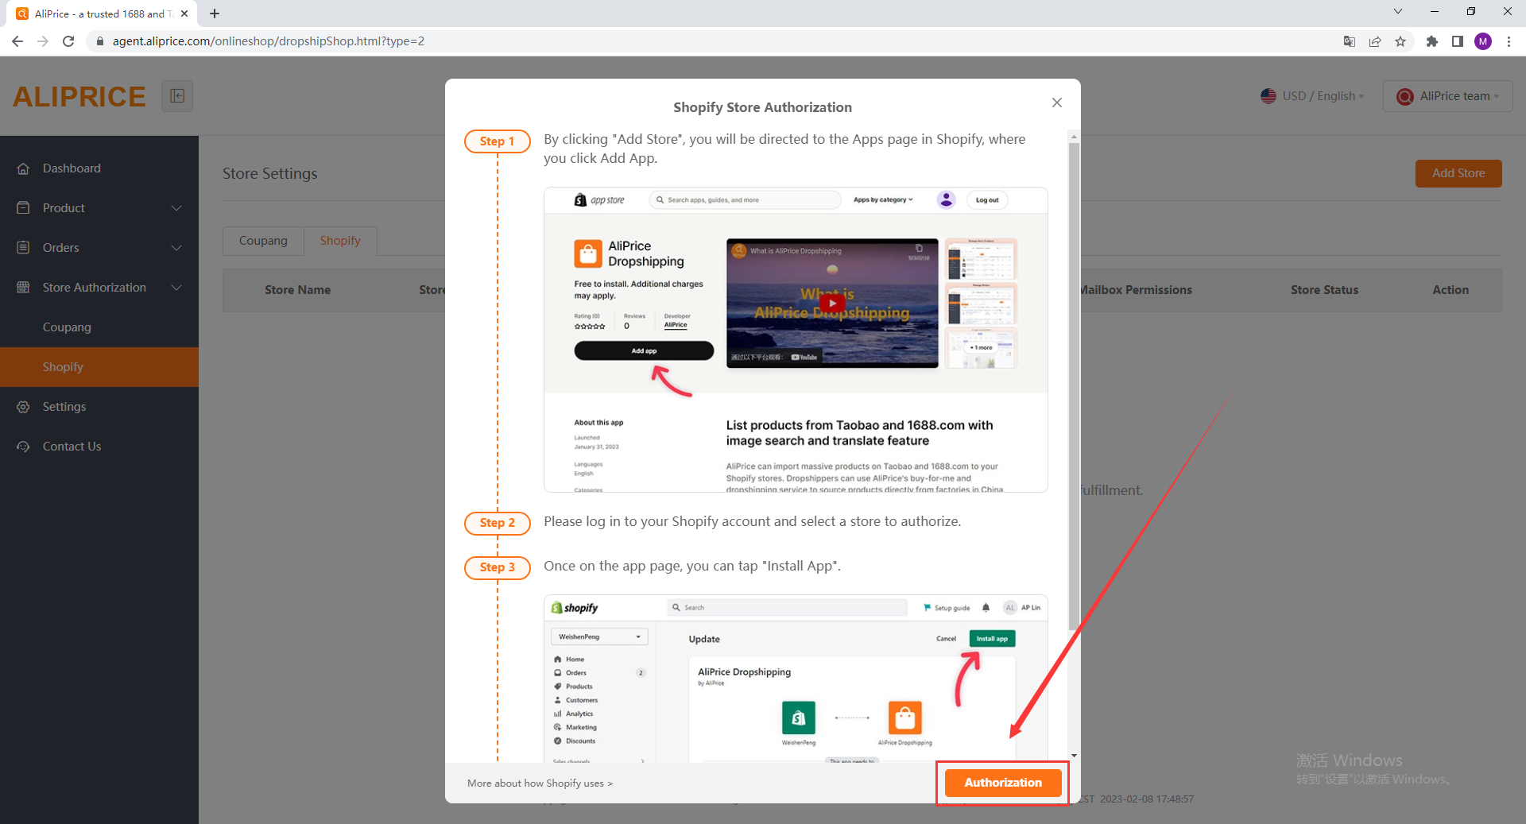Open USD / English language dropdown
Screen dimensions: 1526x824
(x=1313, y=96)
